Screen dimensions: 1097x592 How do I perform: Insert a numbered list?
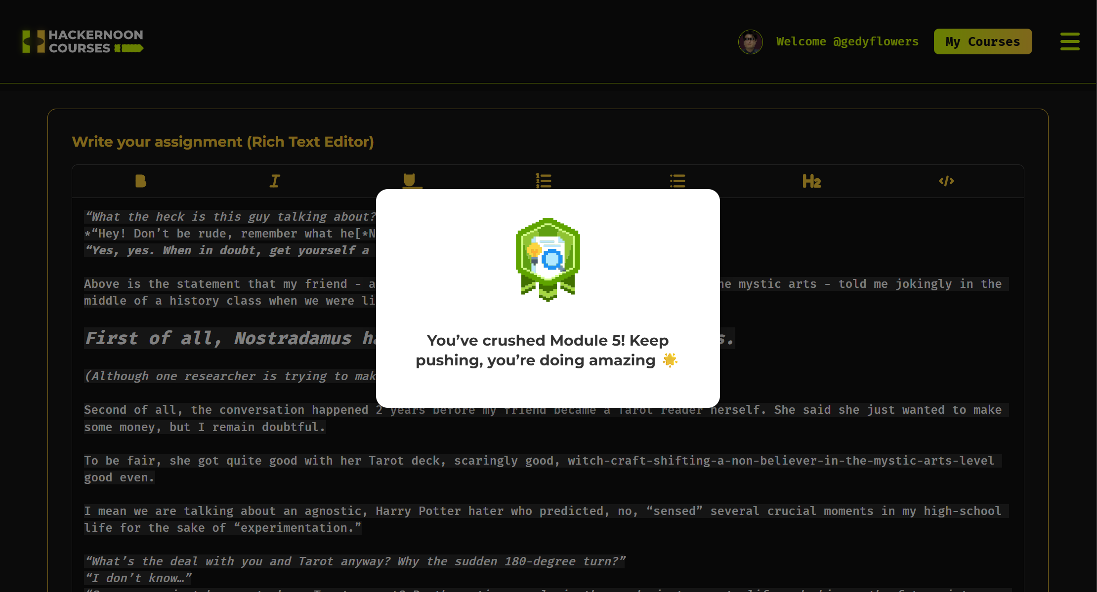[x=544, y=181]
